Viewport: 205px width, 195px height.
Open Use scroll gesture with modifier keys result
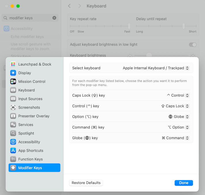31,46
